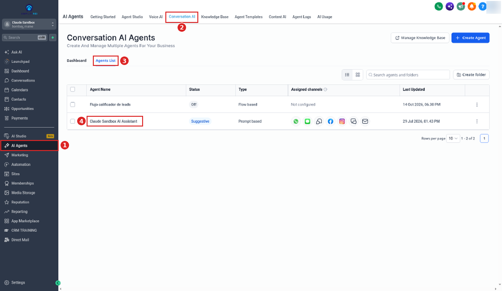Open AI Agents in the sidebar

point(29,146)
